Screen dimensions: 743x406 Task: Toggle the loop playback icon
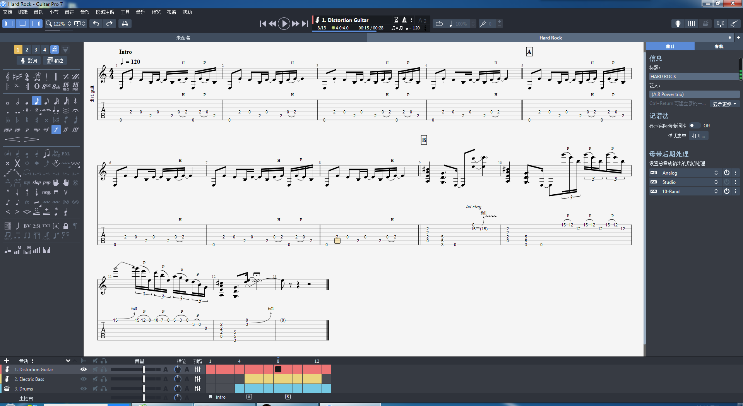tap(439, 24)
